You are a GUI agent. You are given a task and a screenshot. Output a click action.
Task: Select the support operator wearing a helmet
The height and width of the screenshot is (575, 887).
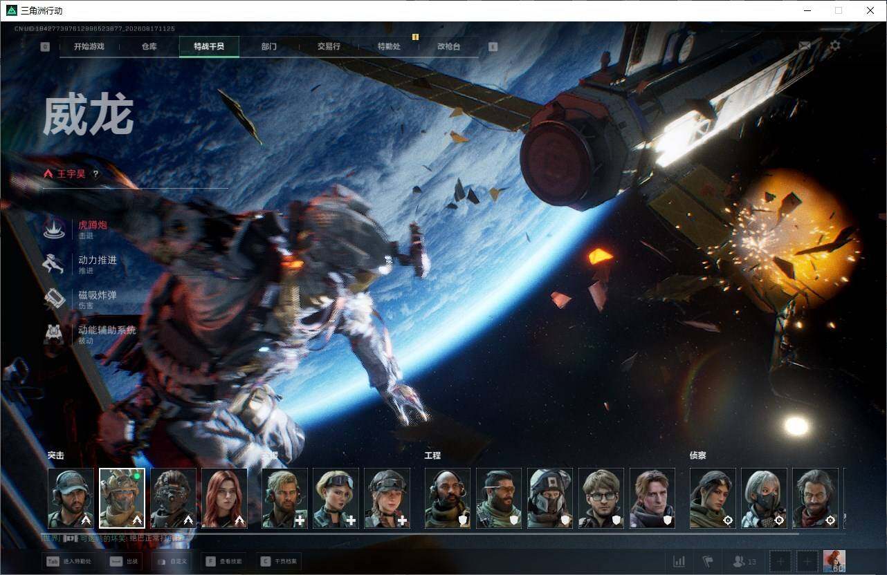(x=387, y=498)
